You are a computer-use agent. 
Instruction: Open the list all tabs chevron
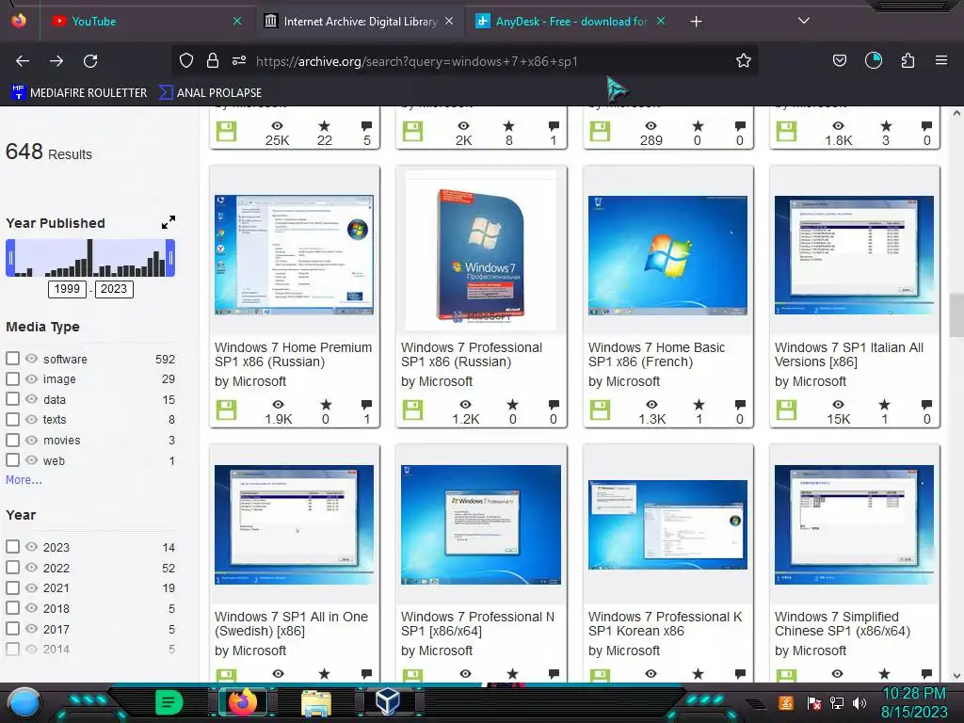(804, 21)
